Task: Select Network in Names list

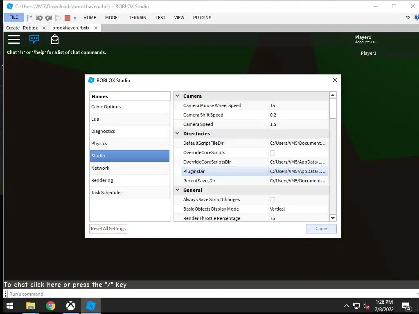Action: click(130, 168)
